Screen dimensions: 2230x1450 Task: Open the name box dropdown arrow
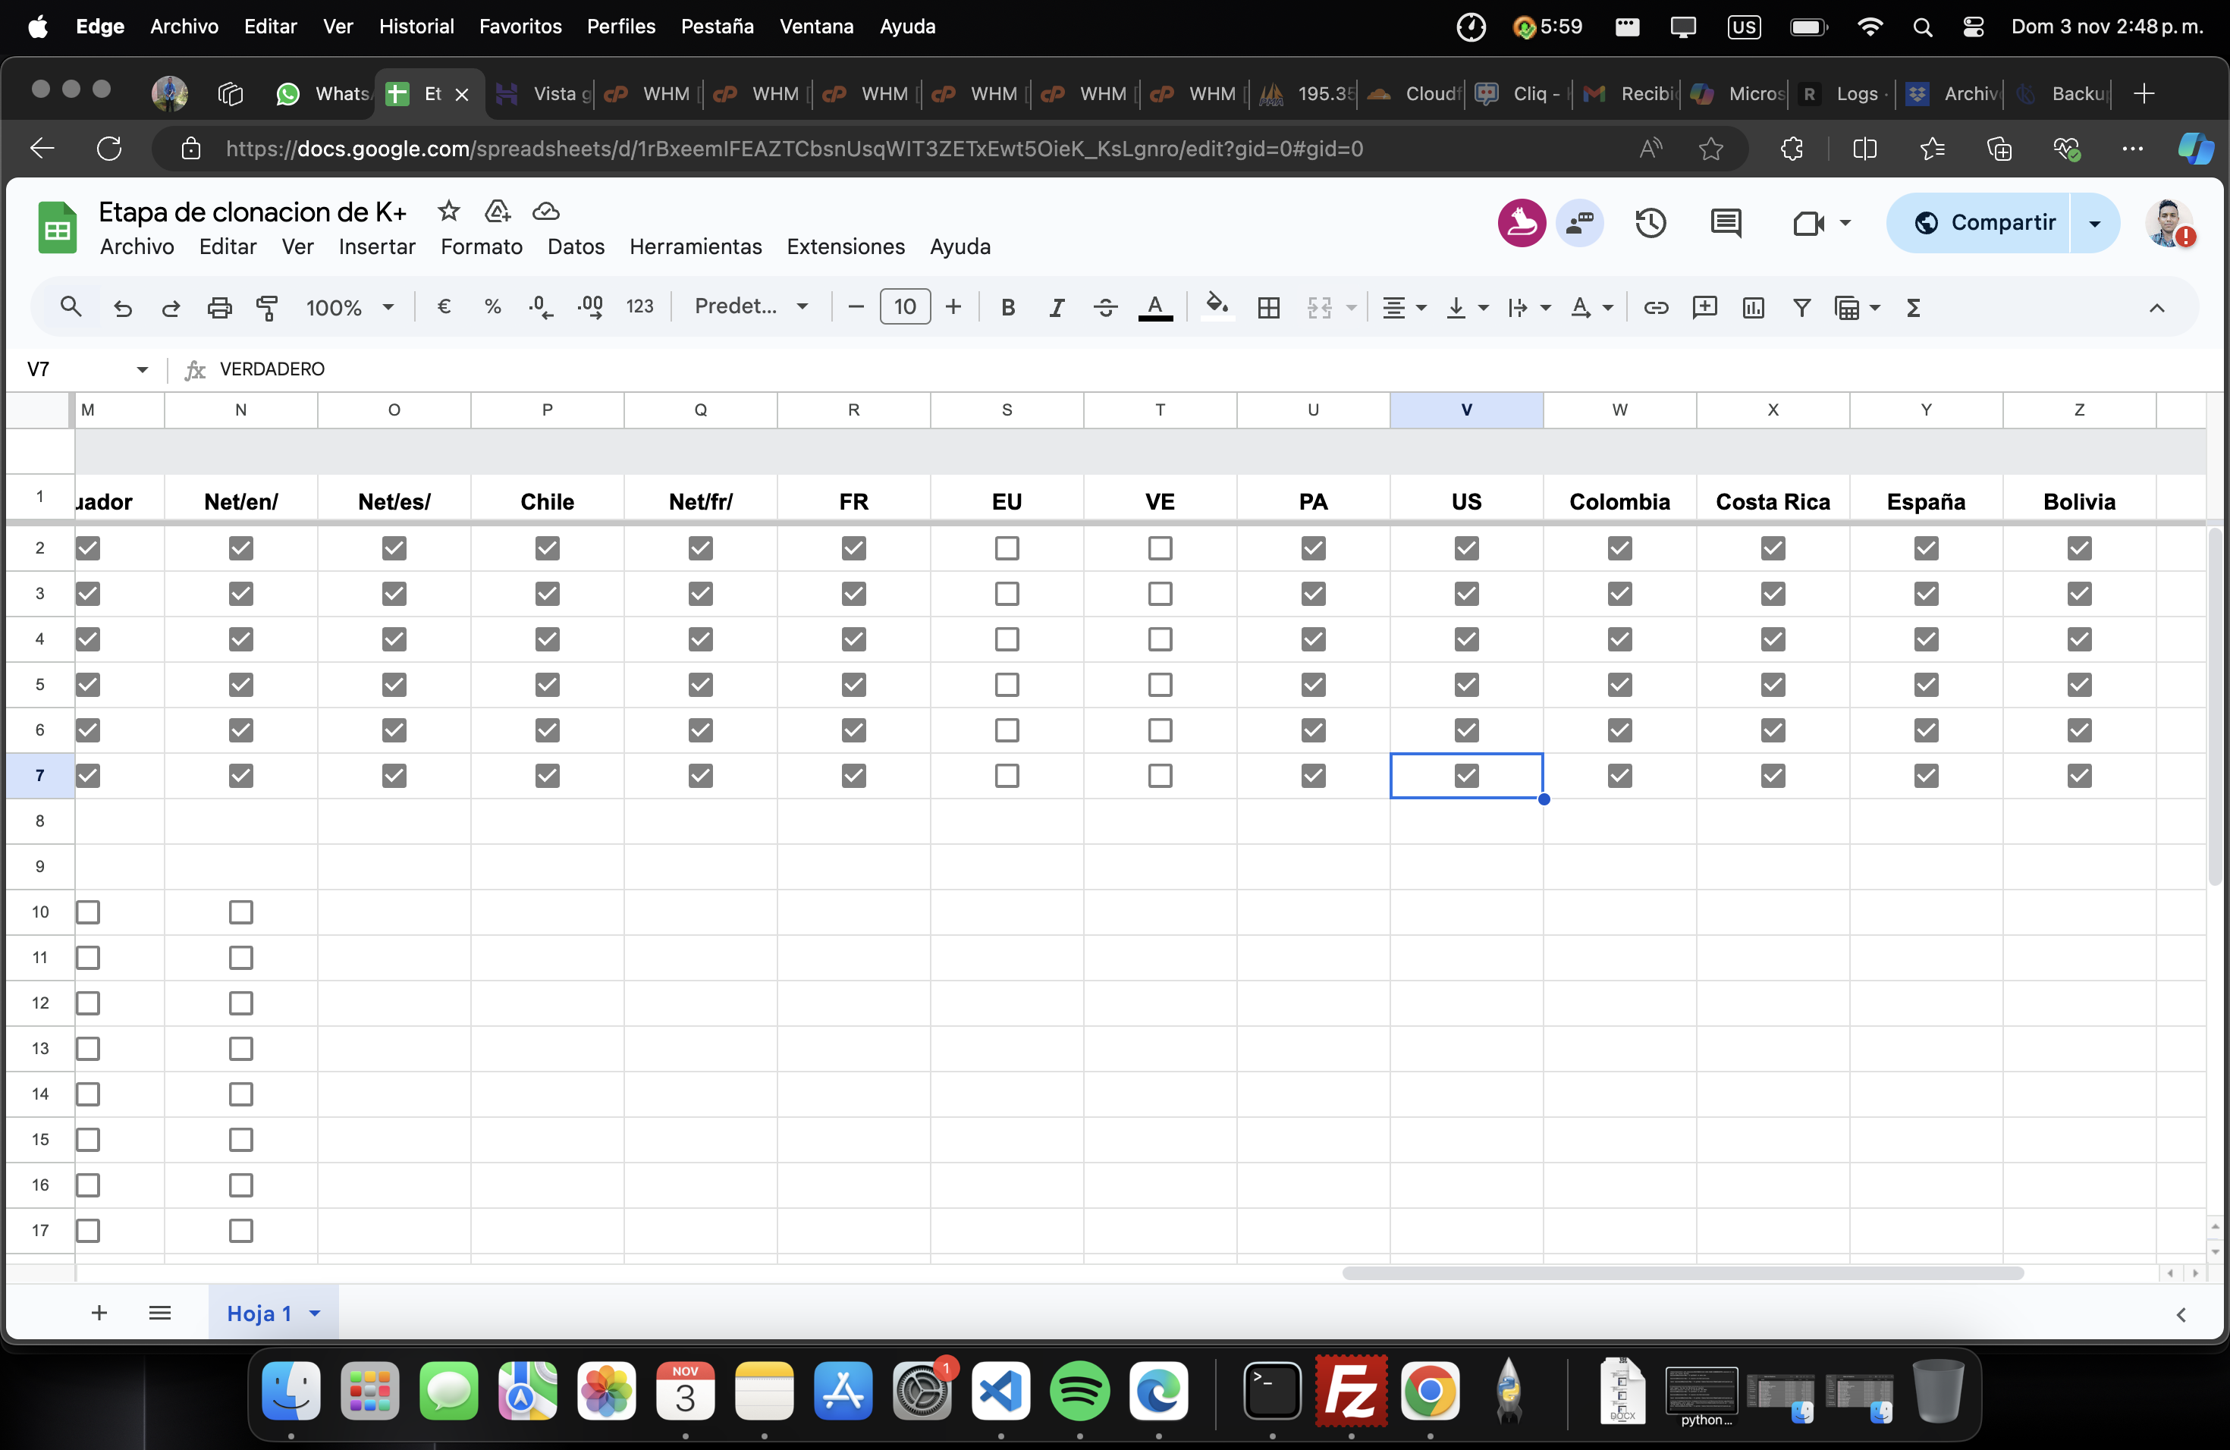(x=143, y=370)
